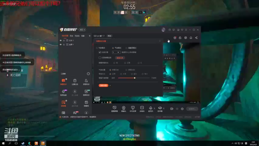Click the record video icon in bottom bar

click(x=172, y=109)
